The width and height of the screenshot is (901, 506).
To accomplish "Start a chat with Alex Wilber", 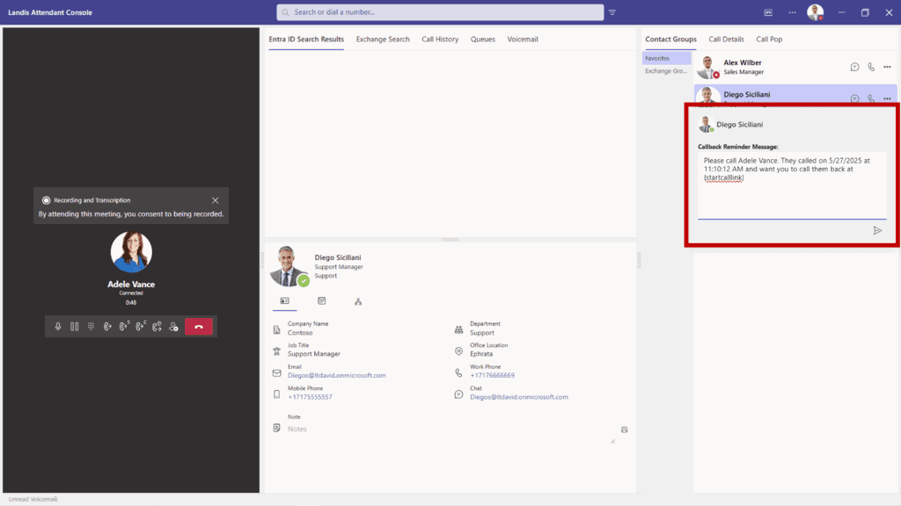I will pos(854,67).
